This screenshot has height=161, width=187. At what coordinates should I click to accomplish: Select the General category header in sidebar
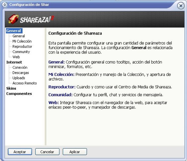(x=14, y=31)
